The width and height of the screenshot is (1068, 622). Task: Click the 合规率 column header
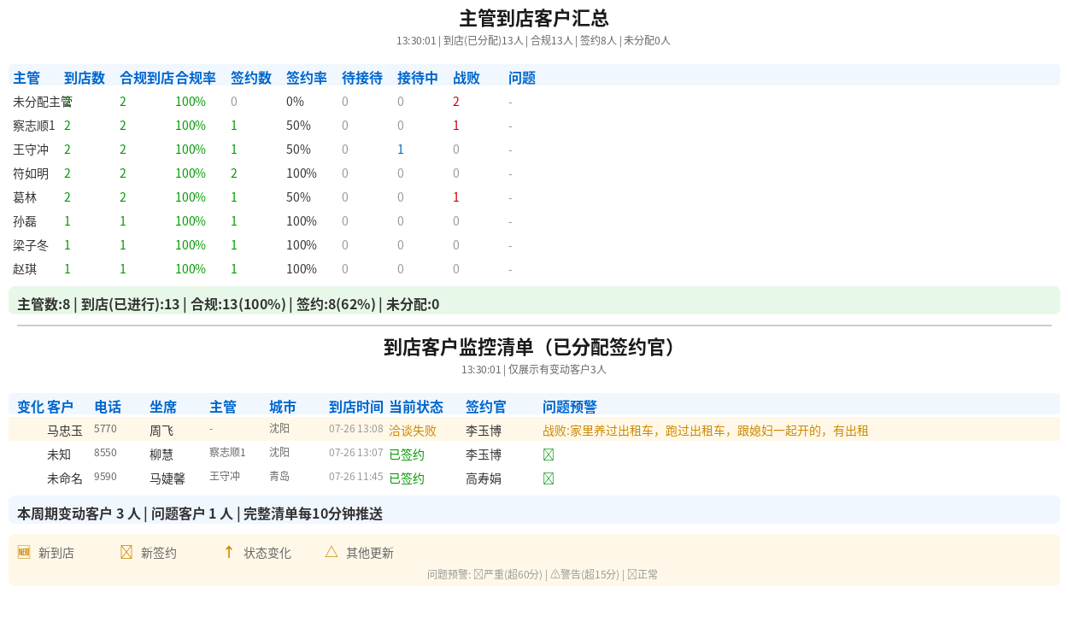196,78
